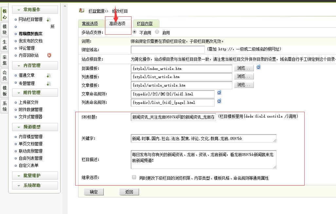Screen dimensions: 336x214
Task: Switch to the 栏目内容 tab
Action: [145, 24]
